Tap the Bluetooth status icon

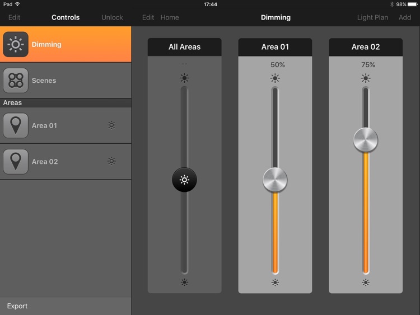(x=391, y=4)
